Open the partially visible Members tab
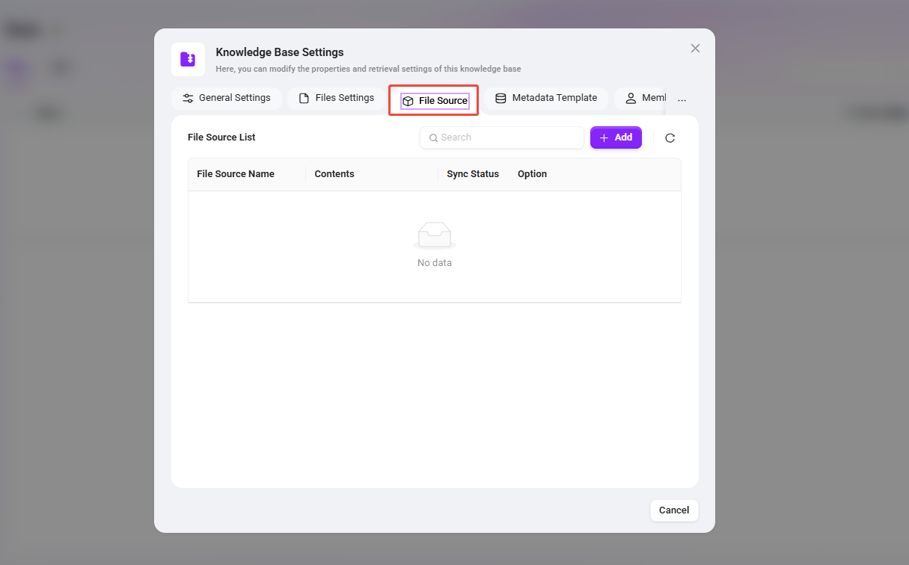This screenshot has width=909, height=565. click(x=640, y=98)
